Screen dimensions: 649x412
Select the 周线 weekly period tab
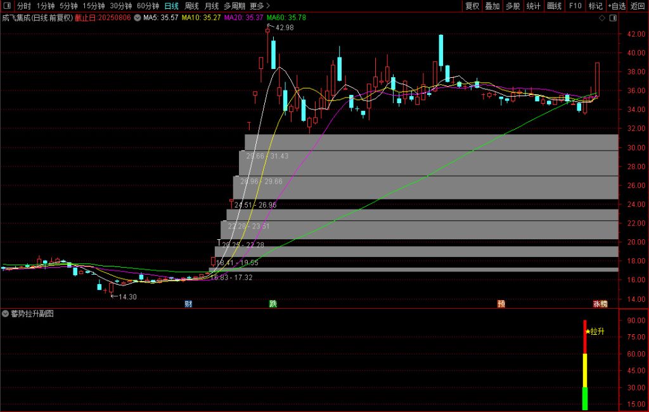click(191, 6)
